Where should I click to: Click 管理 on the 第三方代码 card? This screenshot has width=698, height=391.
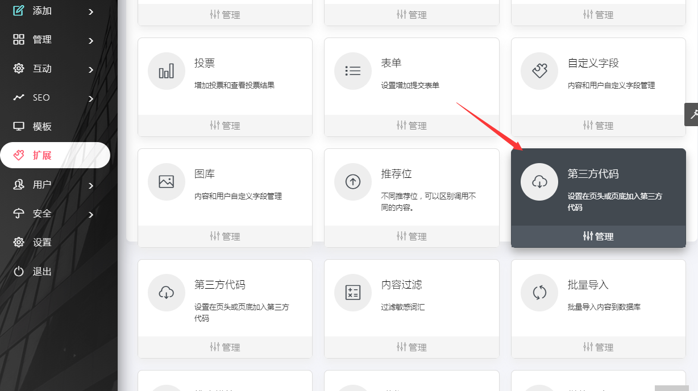click(598, 236)
